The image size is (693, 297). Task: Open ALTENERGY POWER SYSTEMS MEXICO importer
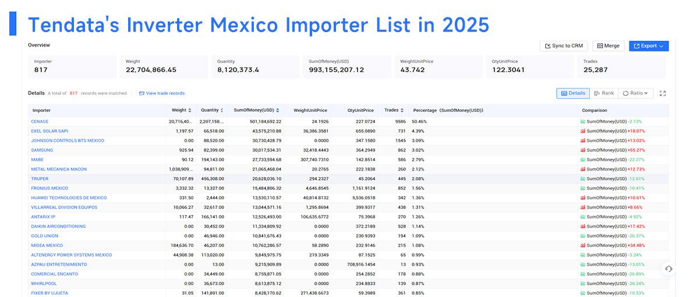[x=72, y=255]
